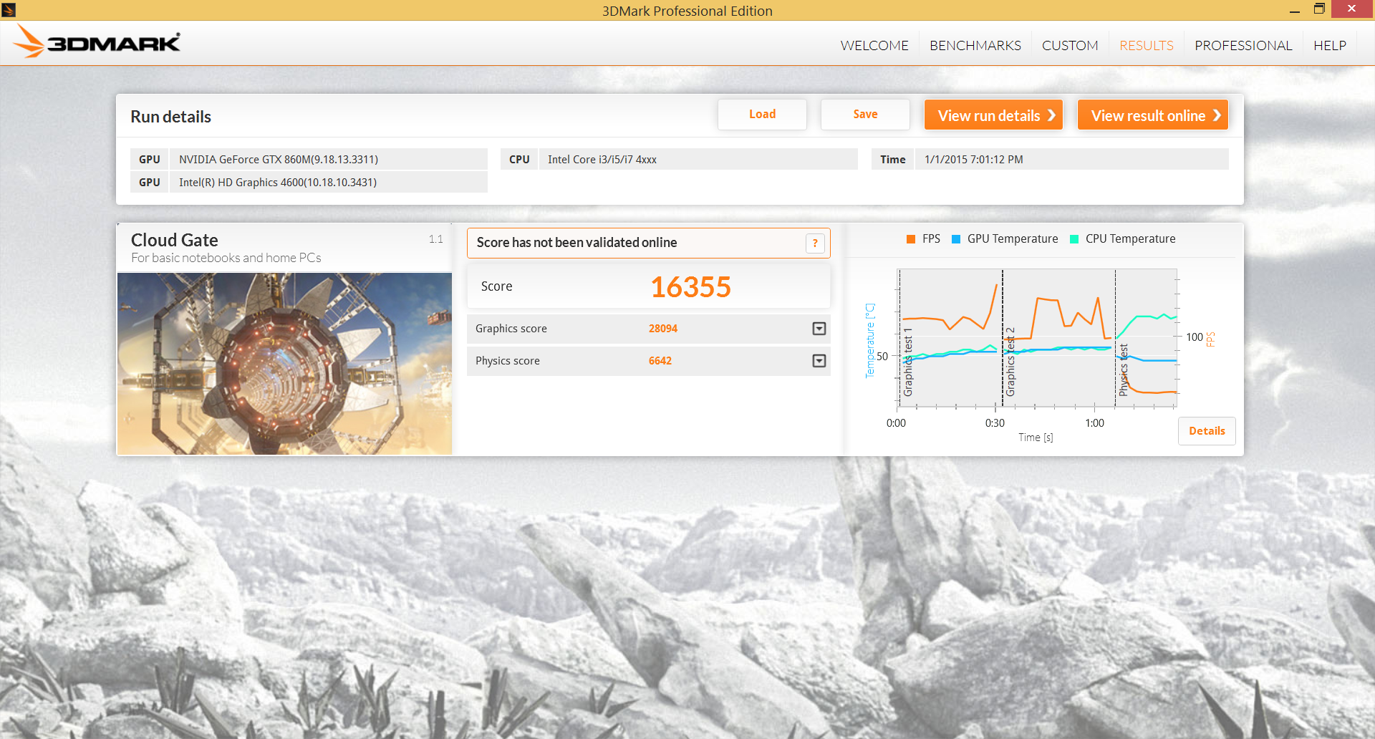Click the blue GPU Temperature legend swatch

click(956, 239)
